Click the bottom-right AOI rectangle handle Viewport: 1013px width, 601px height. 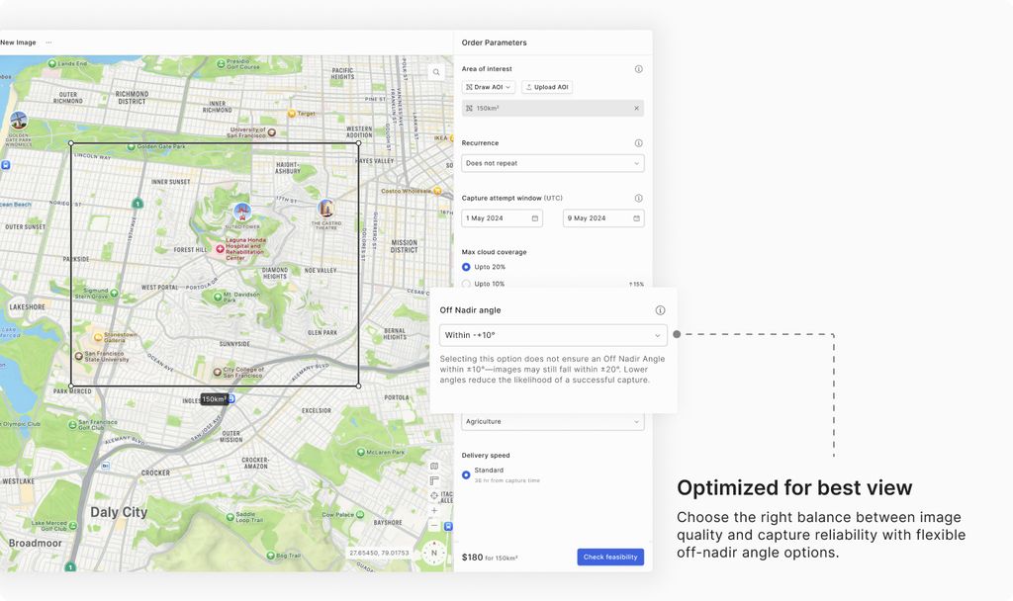[x=358, y=386]
